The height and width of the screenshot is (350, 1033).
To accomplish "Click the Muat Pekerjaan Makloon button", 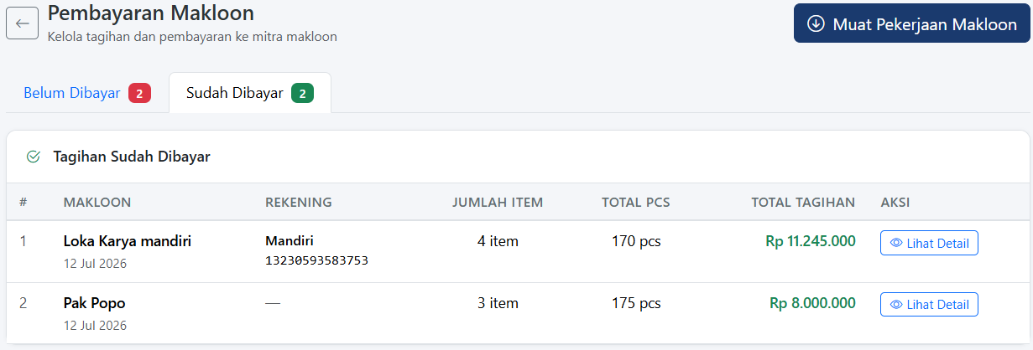I will click(911, 24).
